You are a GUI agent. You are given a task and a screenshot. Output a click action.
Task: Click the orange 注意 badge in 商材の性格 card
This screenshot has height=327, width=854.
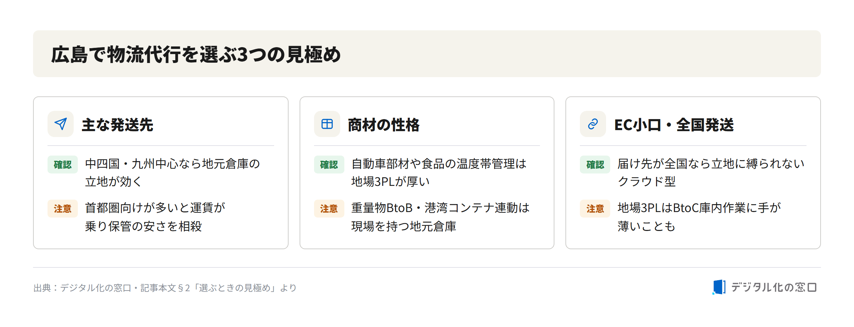[x=329, y=209]
